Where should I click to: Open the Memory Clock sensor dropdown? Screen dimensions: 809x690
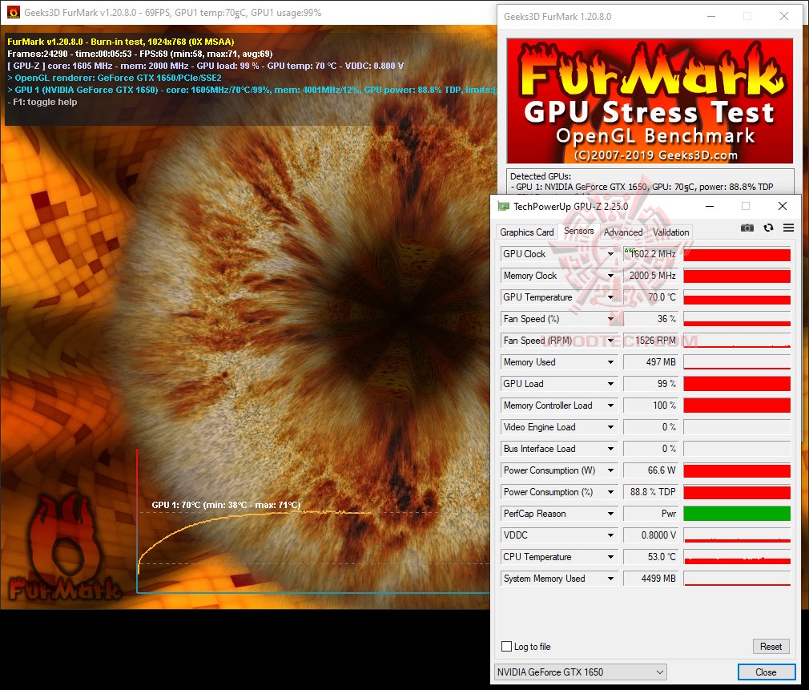coord(610,276)
